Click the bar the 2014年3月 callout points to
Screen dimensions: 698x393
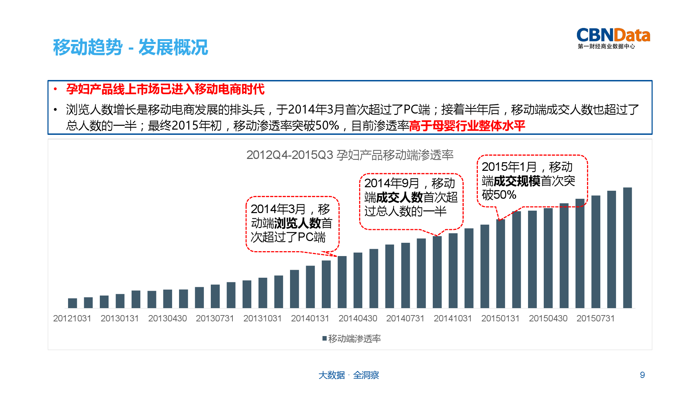pos(342,282)
